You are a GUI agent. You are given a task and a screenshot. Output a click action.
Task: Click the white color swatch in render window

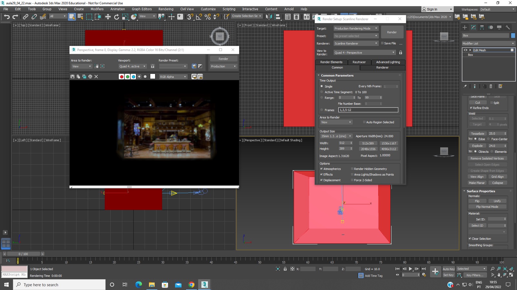[x=153, y=76]
